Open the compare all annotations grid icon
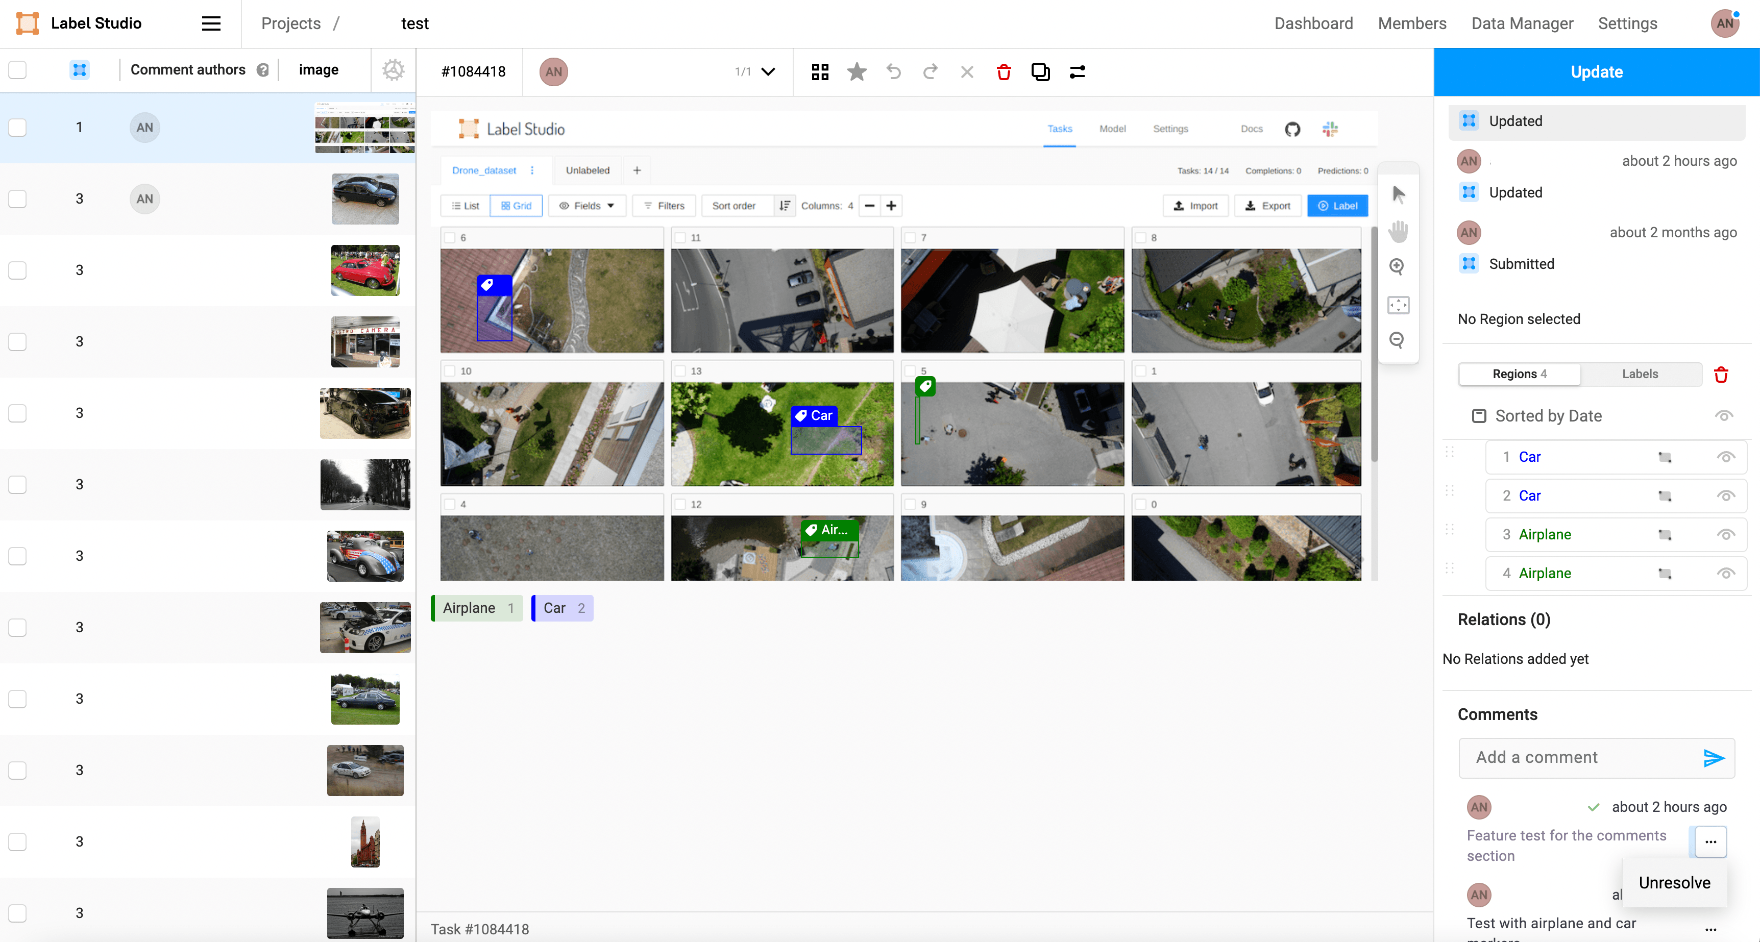 [820, 72]
